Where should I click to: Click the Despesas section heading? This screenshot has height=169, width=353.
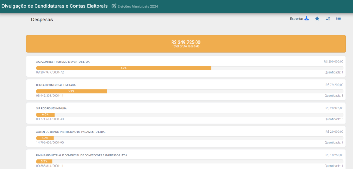(42, 20)
